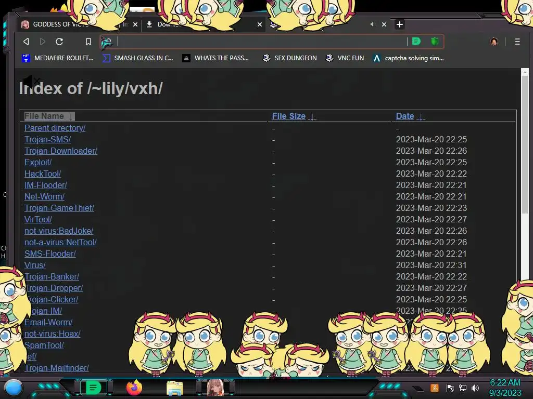Click inside the address bar
The width and height of the screenshot is (533, 399).
pos(262,42)
